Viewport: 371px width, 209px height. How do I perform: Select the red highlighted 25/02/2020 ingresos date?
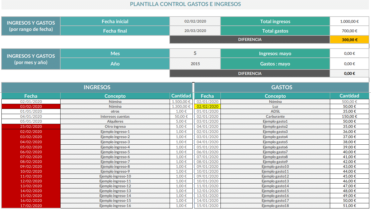[31, 126]
